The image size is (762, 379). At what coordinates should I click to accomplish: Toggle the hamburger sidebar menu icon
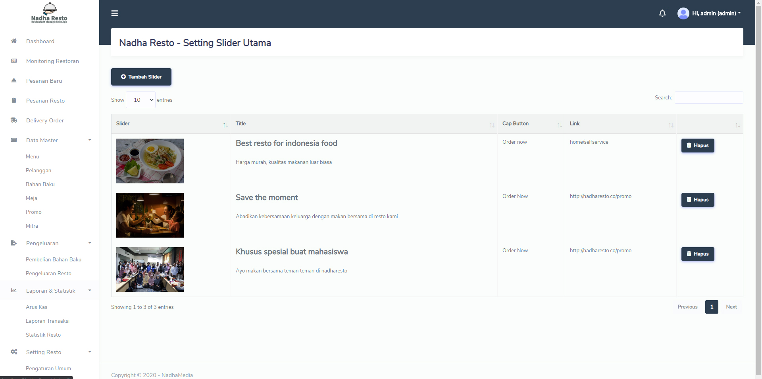tap(115, 13)
